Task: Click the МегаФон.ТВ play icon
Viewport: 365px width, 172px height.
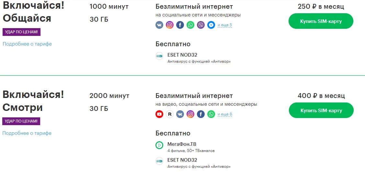Action: coord(159,145)
